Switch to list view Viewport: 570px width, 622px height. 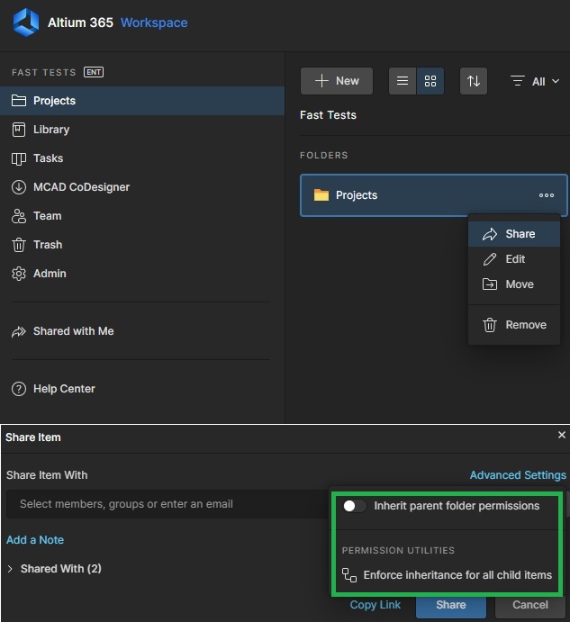403,81
